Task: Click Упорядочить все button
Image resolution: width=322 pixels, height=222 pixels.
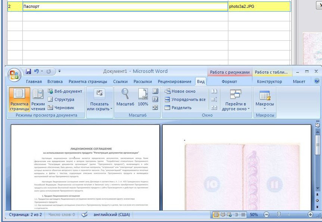Action: [185, 99]
